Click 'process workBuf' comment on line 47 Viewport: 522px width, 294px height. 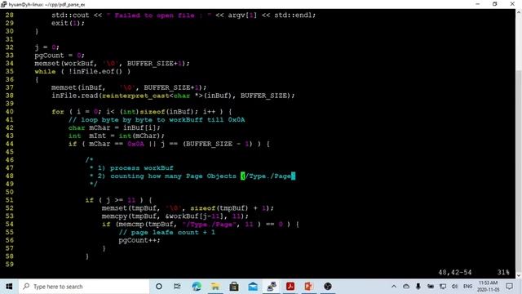(x=142, y=167)
